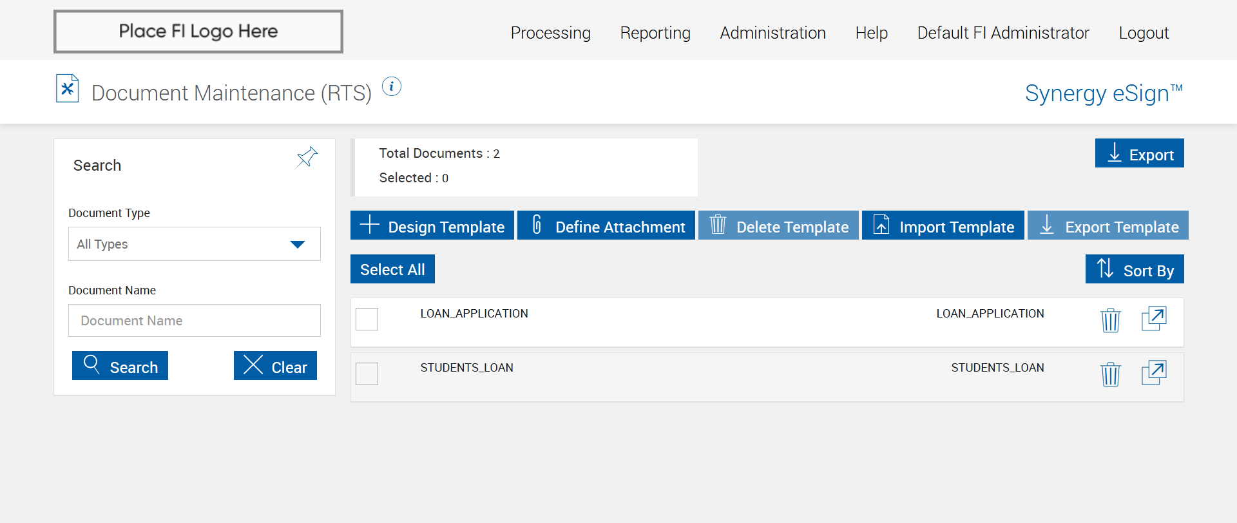Expand the Document Type dropdown
This screenshot has width=1237, height=523.
194,244
